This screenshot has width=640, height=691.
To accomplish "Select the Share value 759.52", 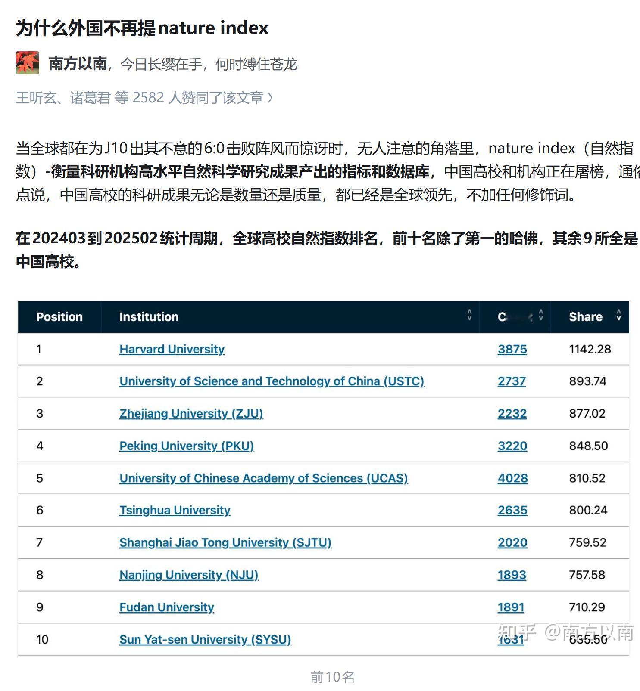I will coord(587,542).
